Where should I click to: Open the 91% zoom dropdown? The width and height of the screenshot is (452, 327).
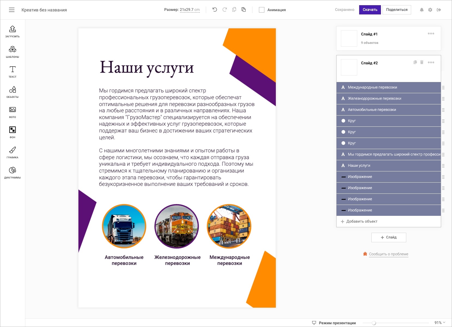click(x=440, y=323)
